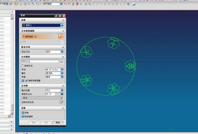
Task: Open the curve rule dropdown in toolbar
Action: [61, 4]
